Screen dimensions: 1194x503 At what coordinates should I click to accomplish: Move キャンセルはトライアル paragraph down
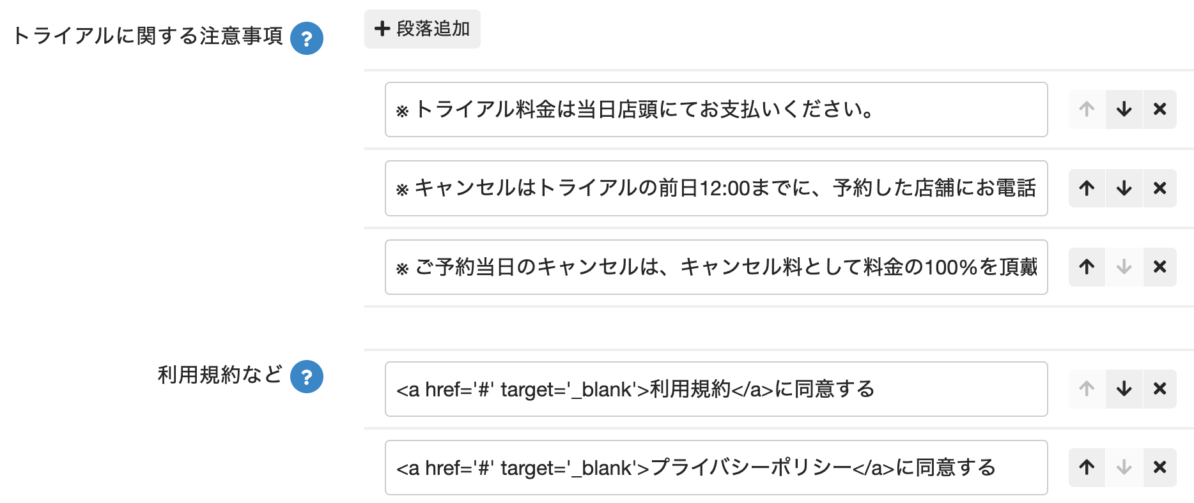(x=1124, y=188)
